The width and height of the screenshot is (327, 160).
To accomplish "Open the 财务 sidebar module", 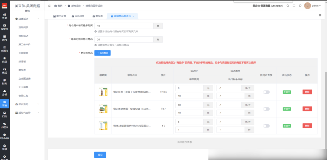I will (x=4, y=82).
